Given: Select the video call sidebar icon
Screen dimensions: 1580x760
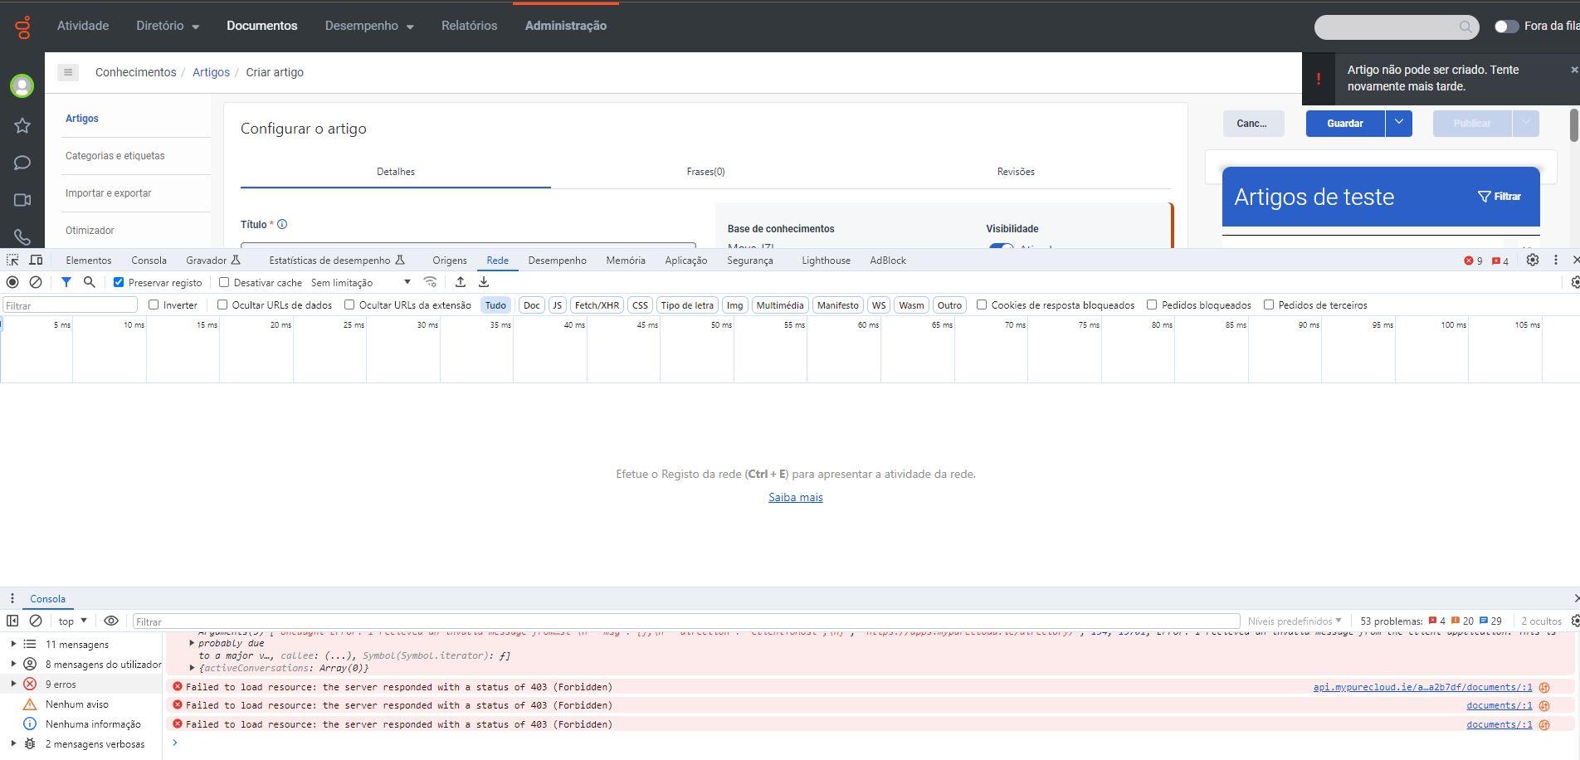Looking at the screenshot, I should [22, 200].
